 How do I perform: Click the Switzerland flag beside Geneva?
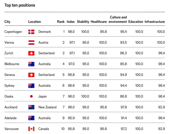coord(31,75)
